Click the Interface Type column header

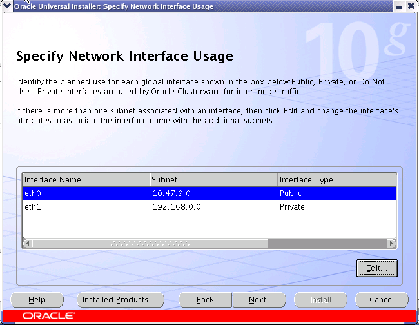click(x=337, y=180)
